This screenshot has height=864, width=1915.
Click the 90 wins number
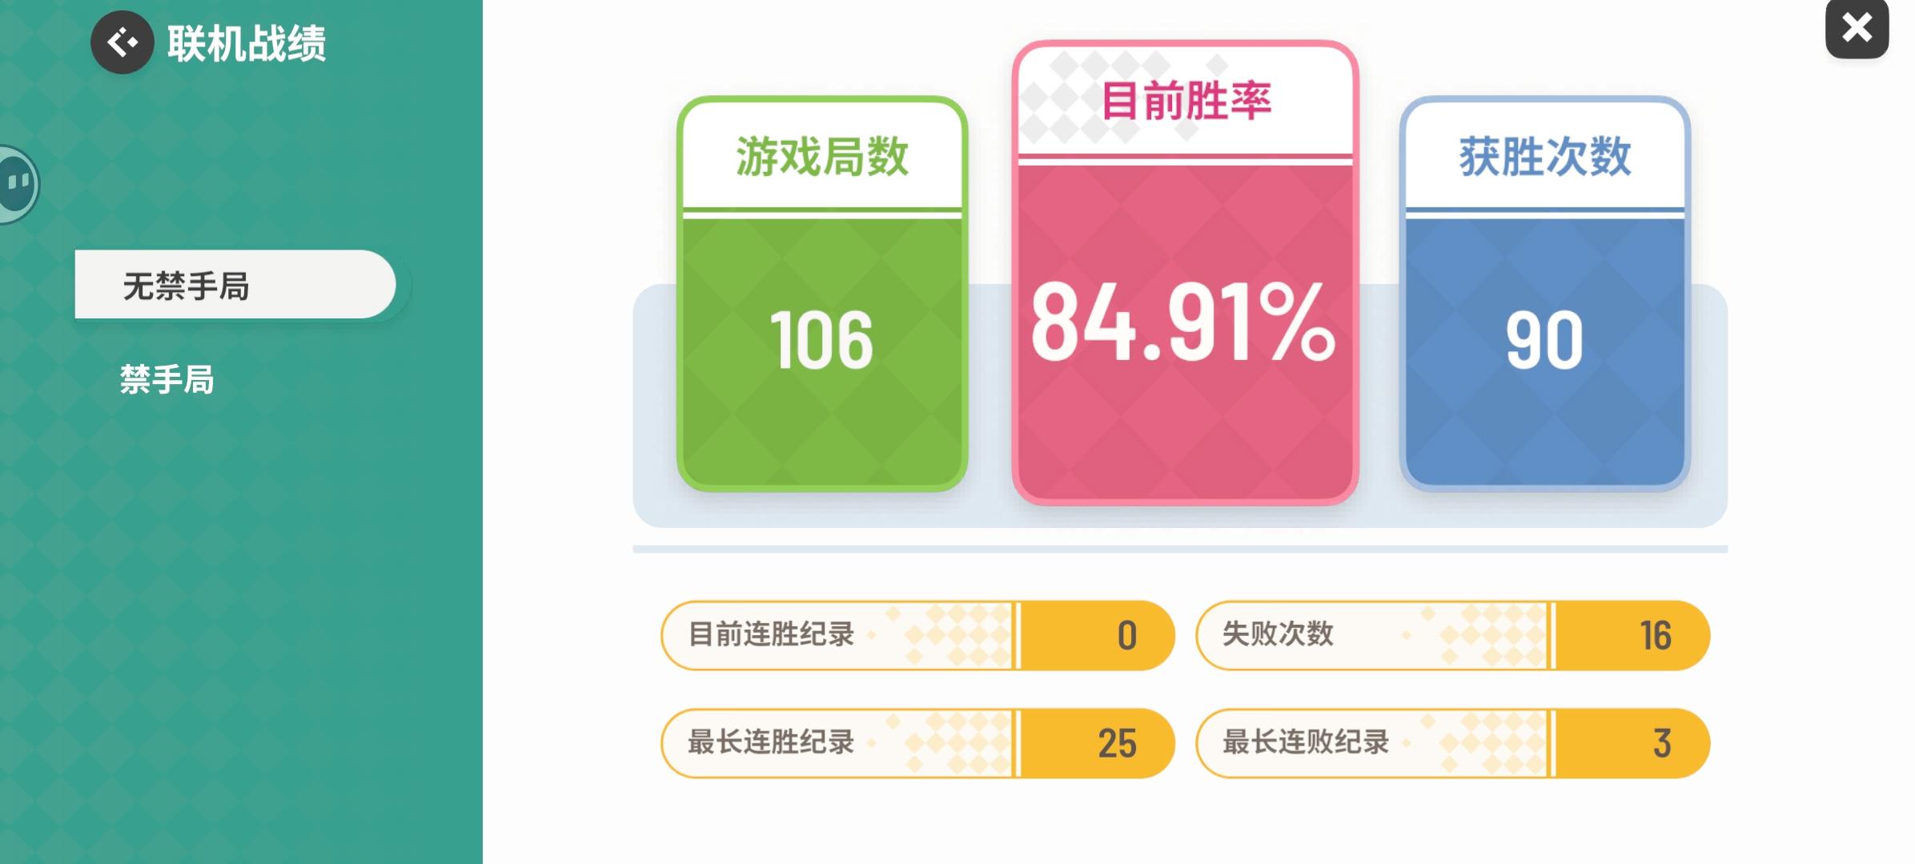[1544, 342]
